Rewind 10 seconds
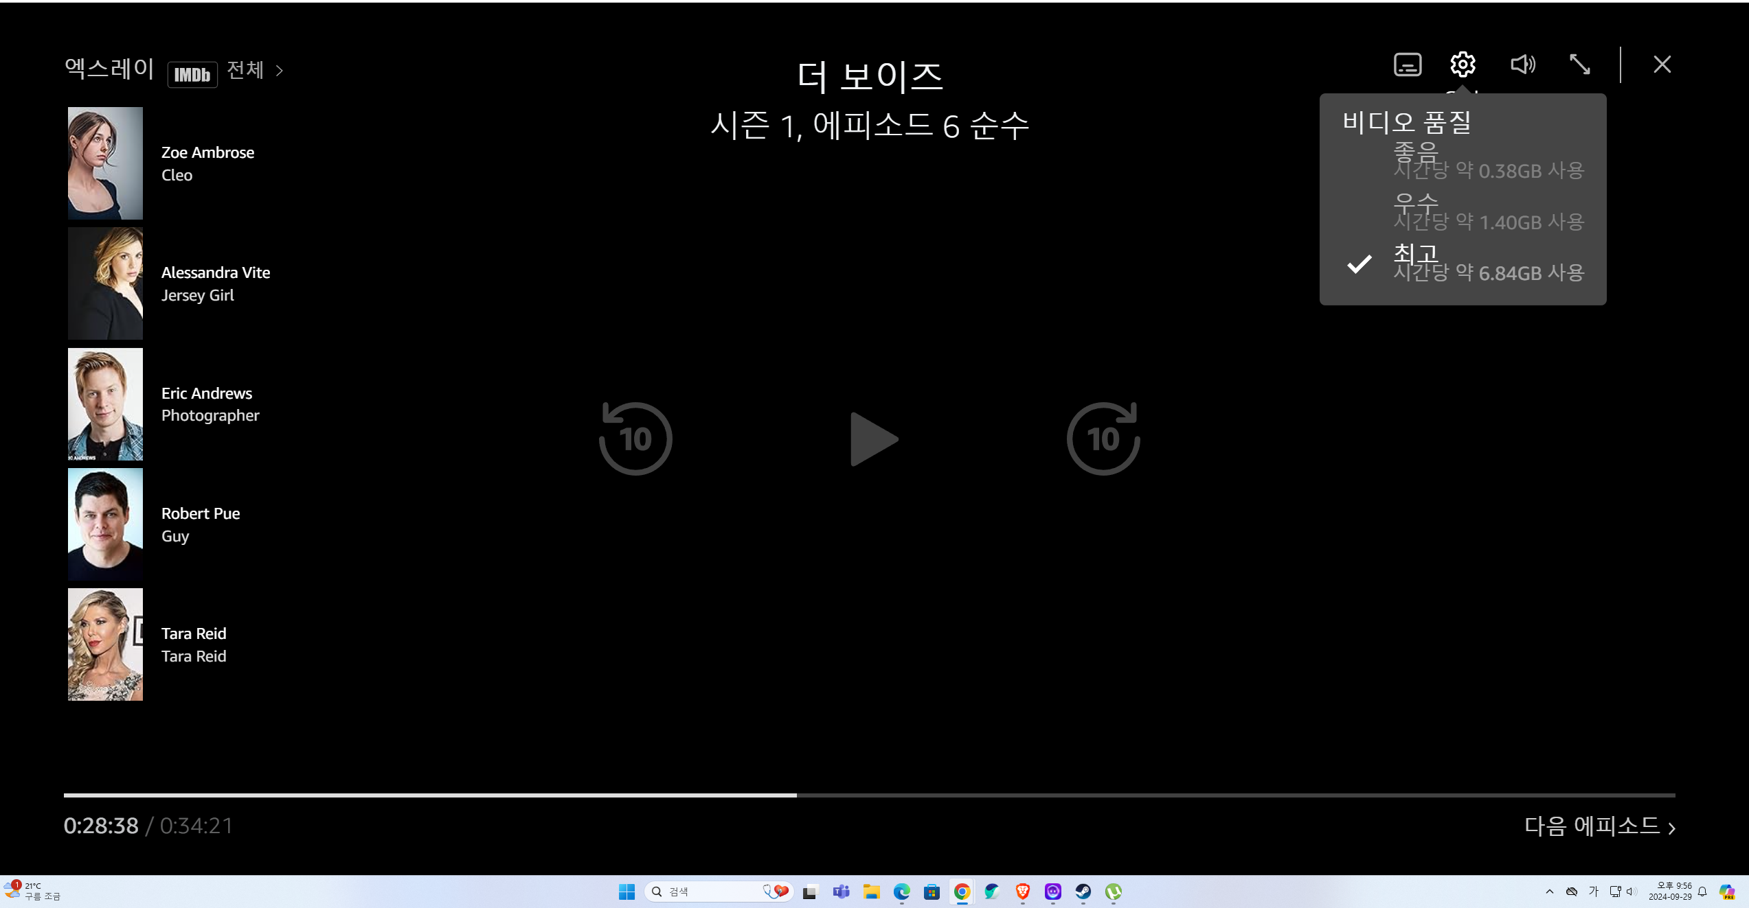 (635, 439)
